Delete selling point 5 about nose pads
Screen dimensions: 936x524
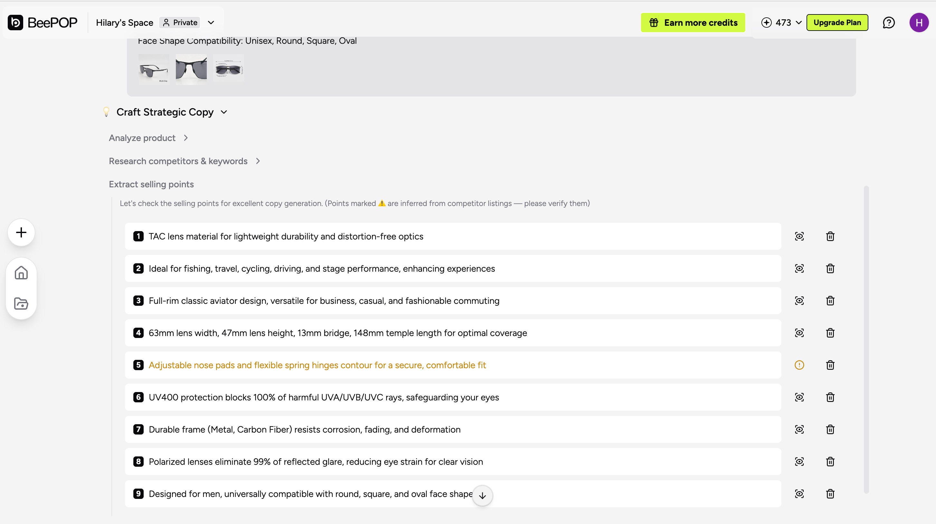pyautogui.click(x=830, y=365)
